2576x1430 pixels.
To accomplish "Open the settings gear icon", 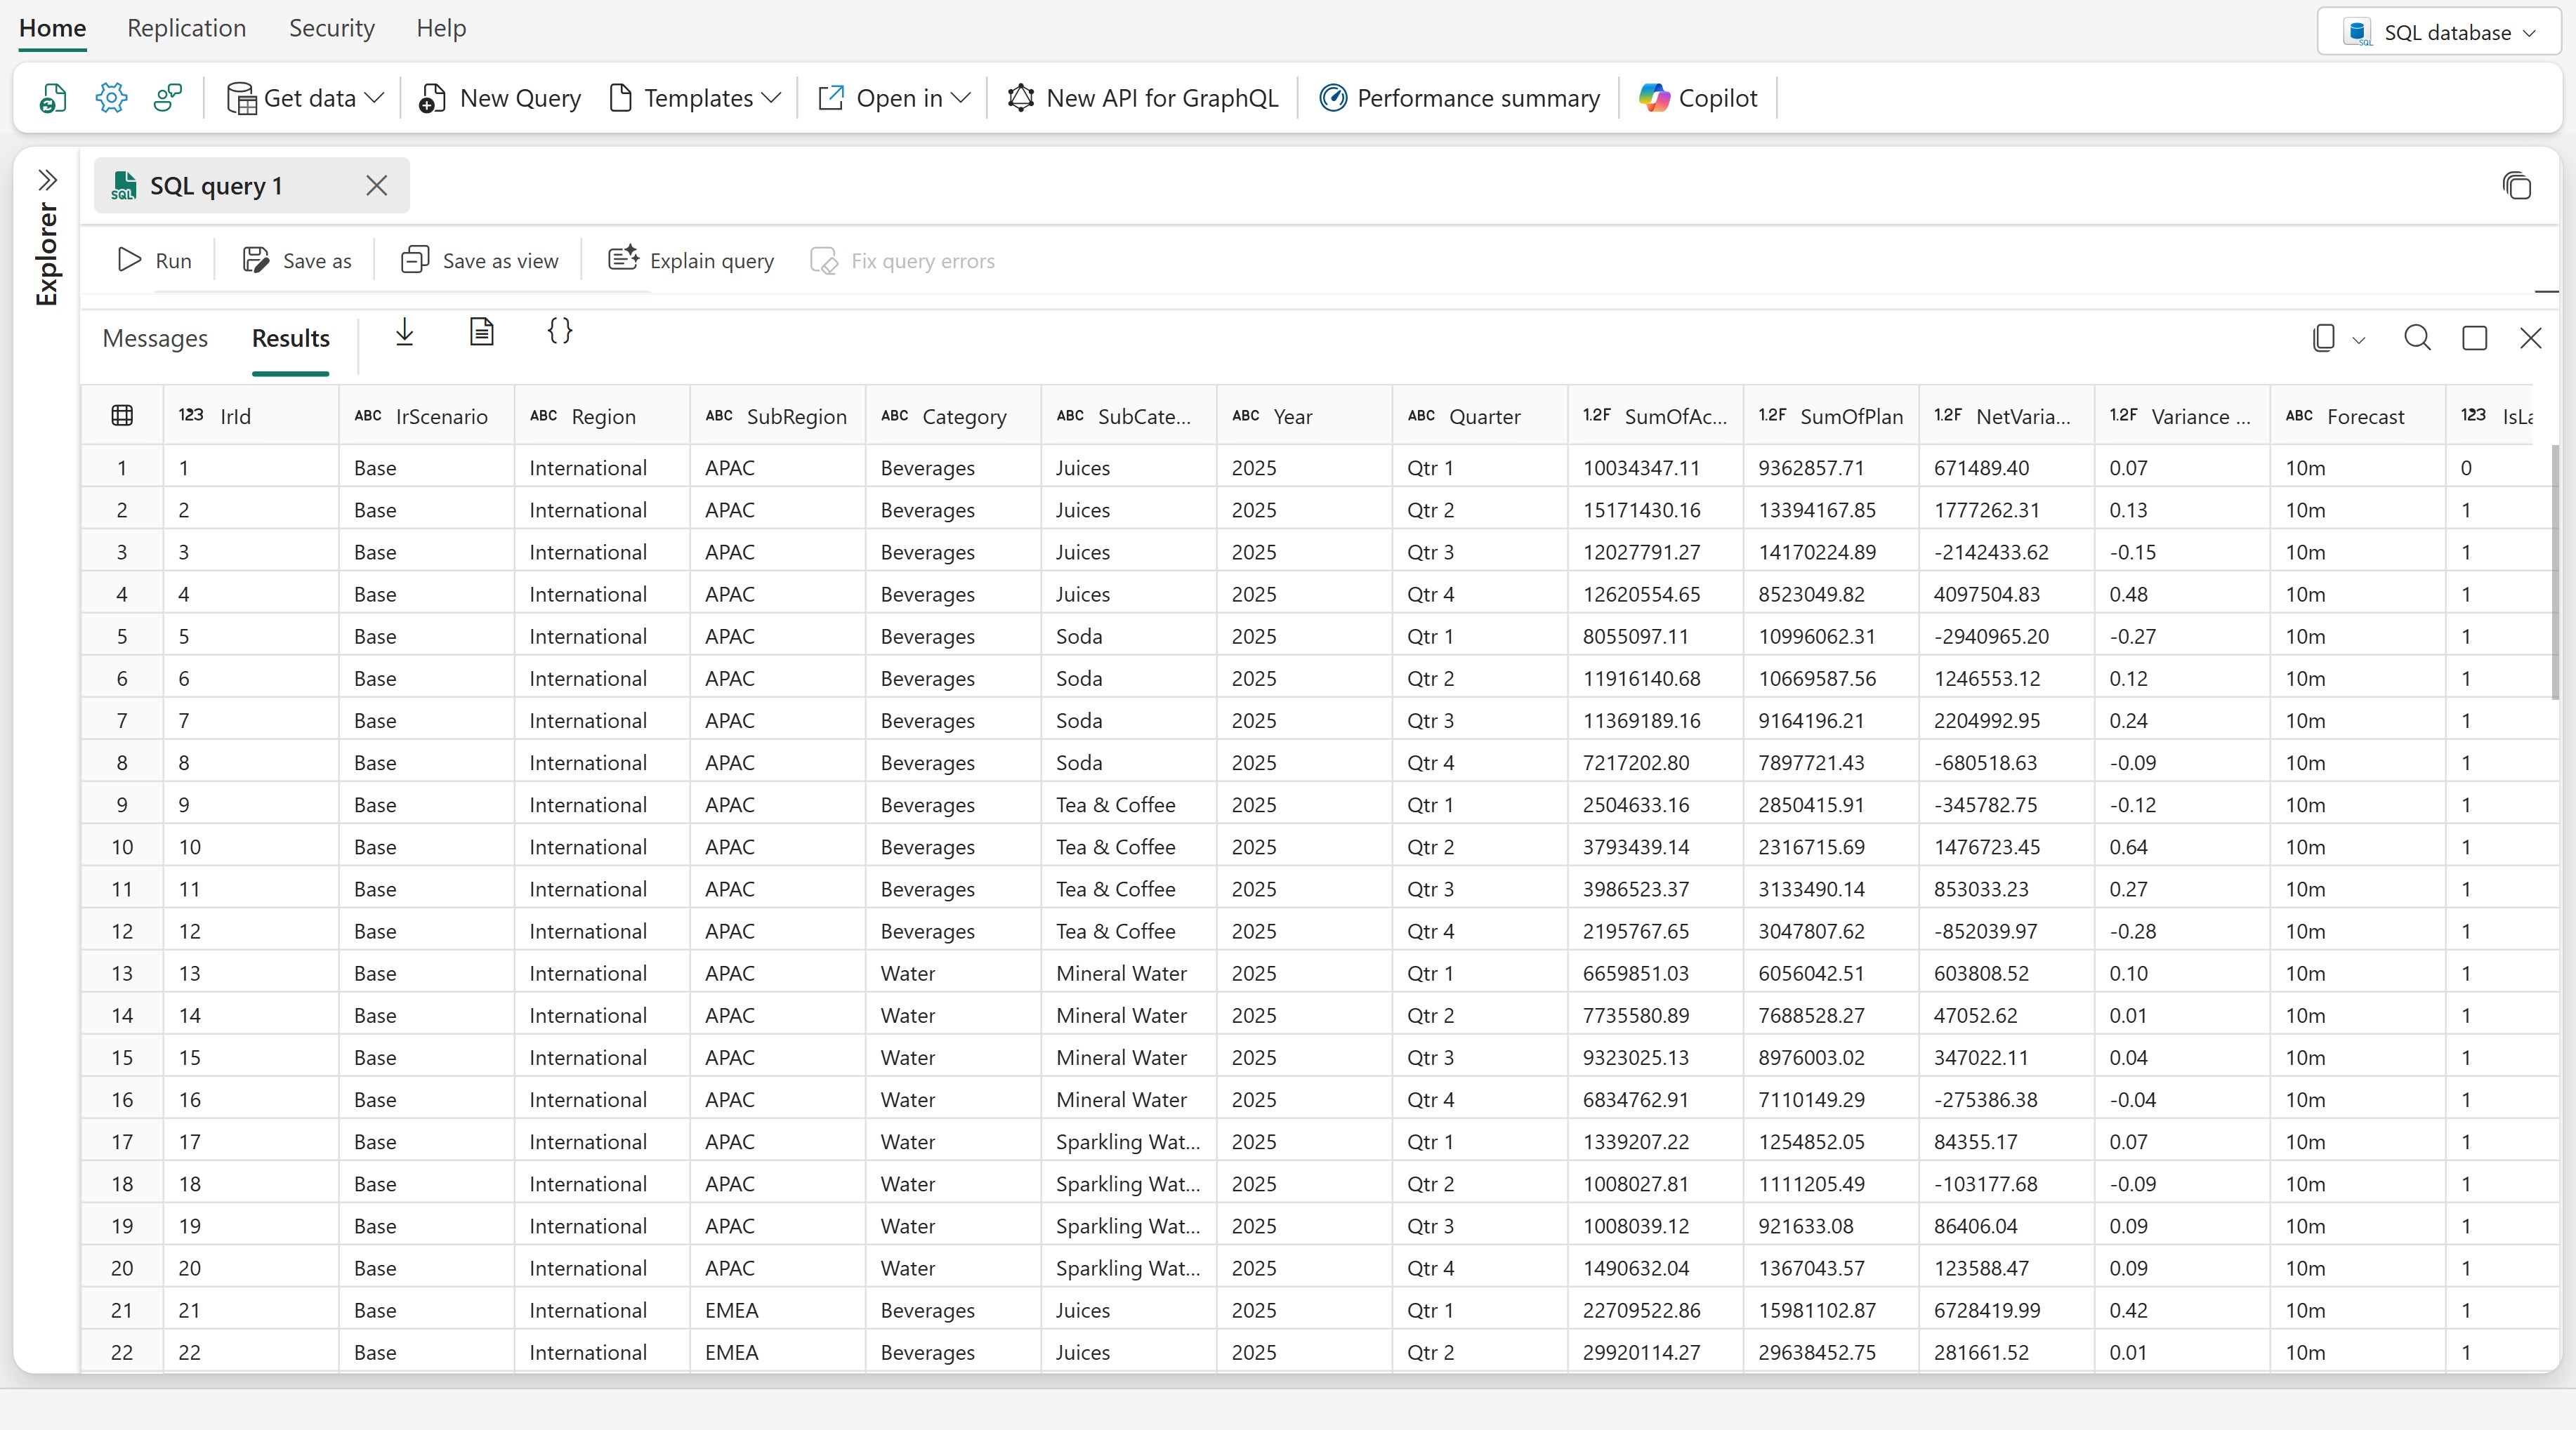I will [111, 98].
